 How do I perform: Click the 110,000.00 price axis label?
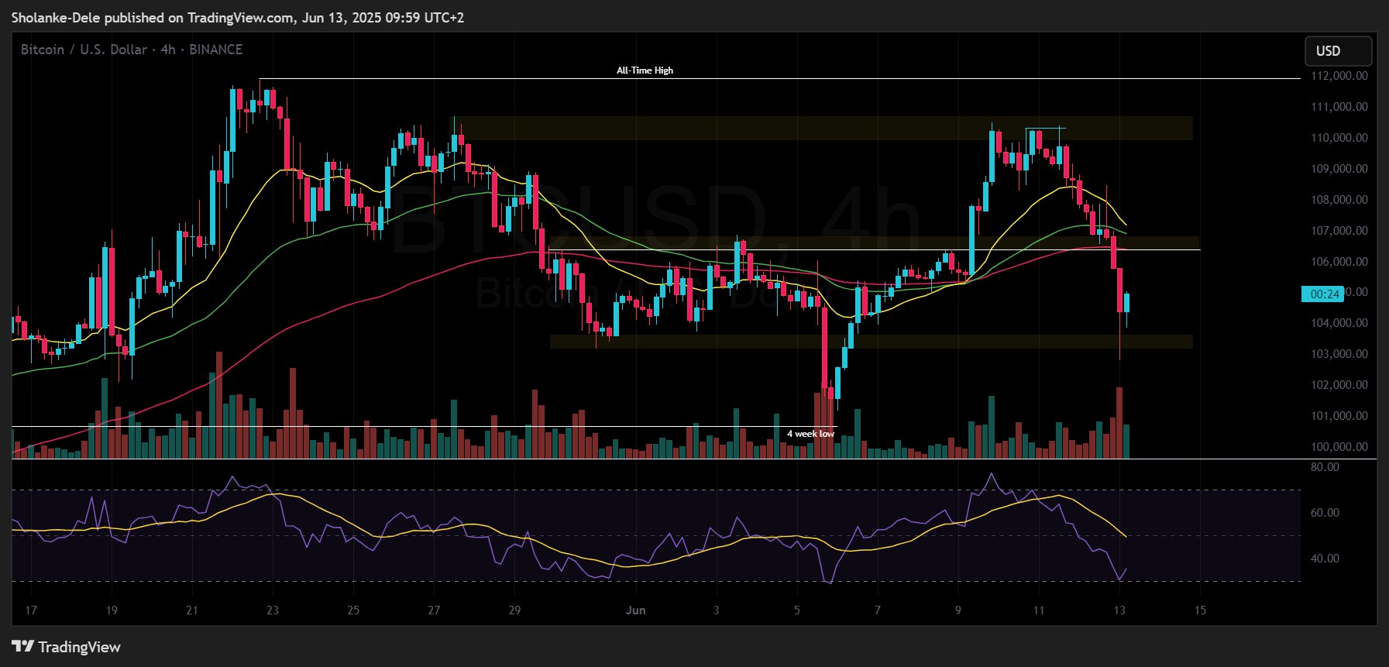pyautogui.click(x=1339, y=138)
